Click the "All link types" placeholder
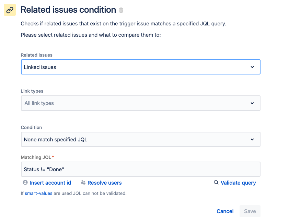Image resolution: width=289 pixels, height=222 pixels. (39, 103)
